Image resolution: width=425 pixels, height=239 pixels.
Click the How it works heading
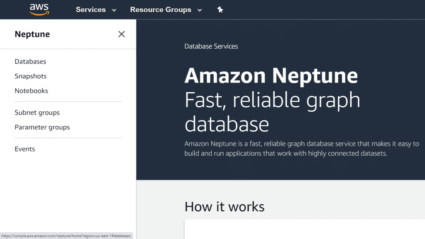pyautogui.click(x=225, y=206)
